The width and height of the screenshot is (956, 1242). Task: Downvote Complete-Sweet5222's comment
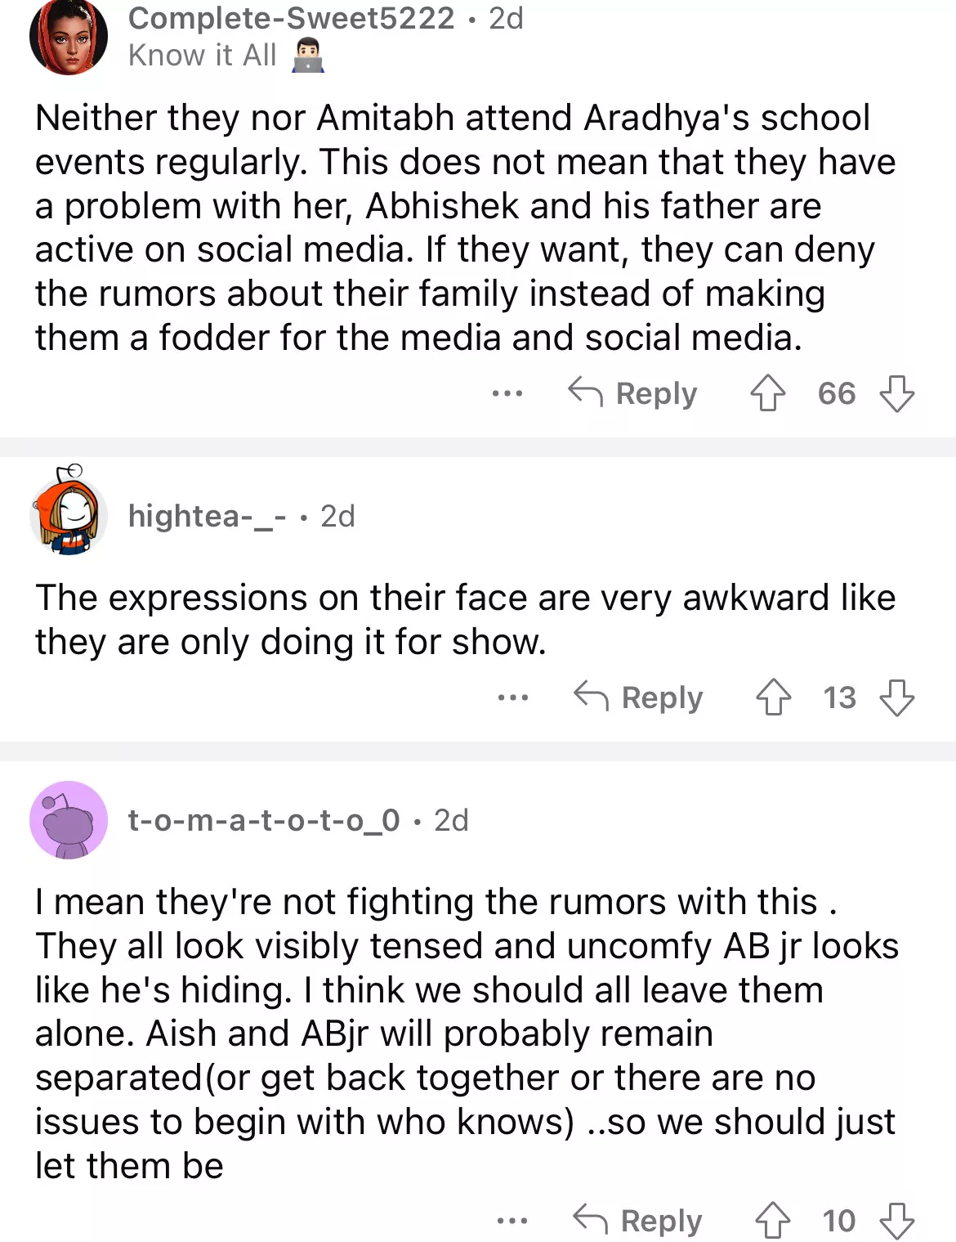[896, 393]
